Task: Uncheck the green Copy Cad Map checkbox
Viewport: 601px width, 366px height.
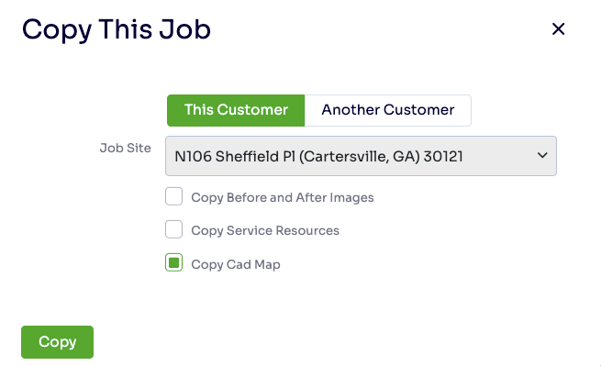Action: click(173, 262)
